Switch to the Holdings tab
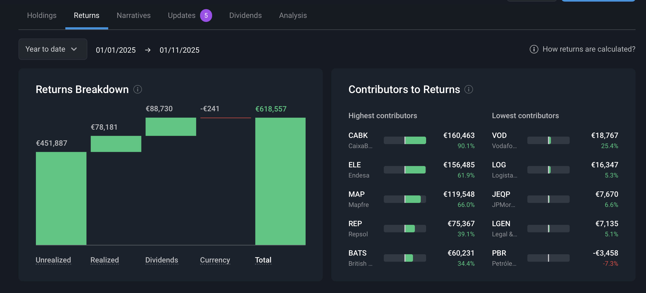The height and width of the screenshot is (293, 646). [x=42, y=16]
